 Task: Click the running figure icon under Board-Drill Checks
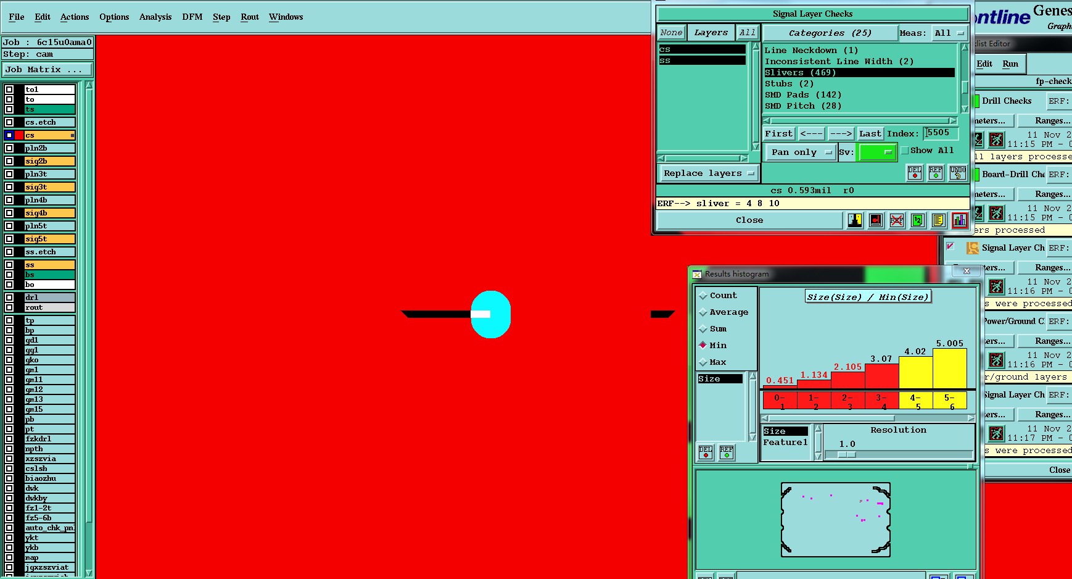(996, 213)
